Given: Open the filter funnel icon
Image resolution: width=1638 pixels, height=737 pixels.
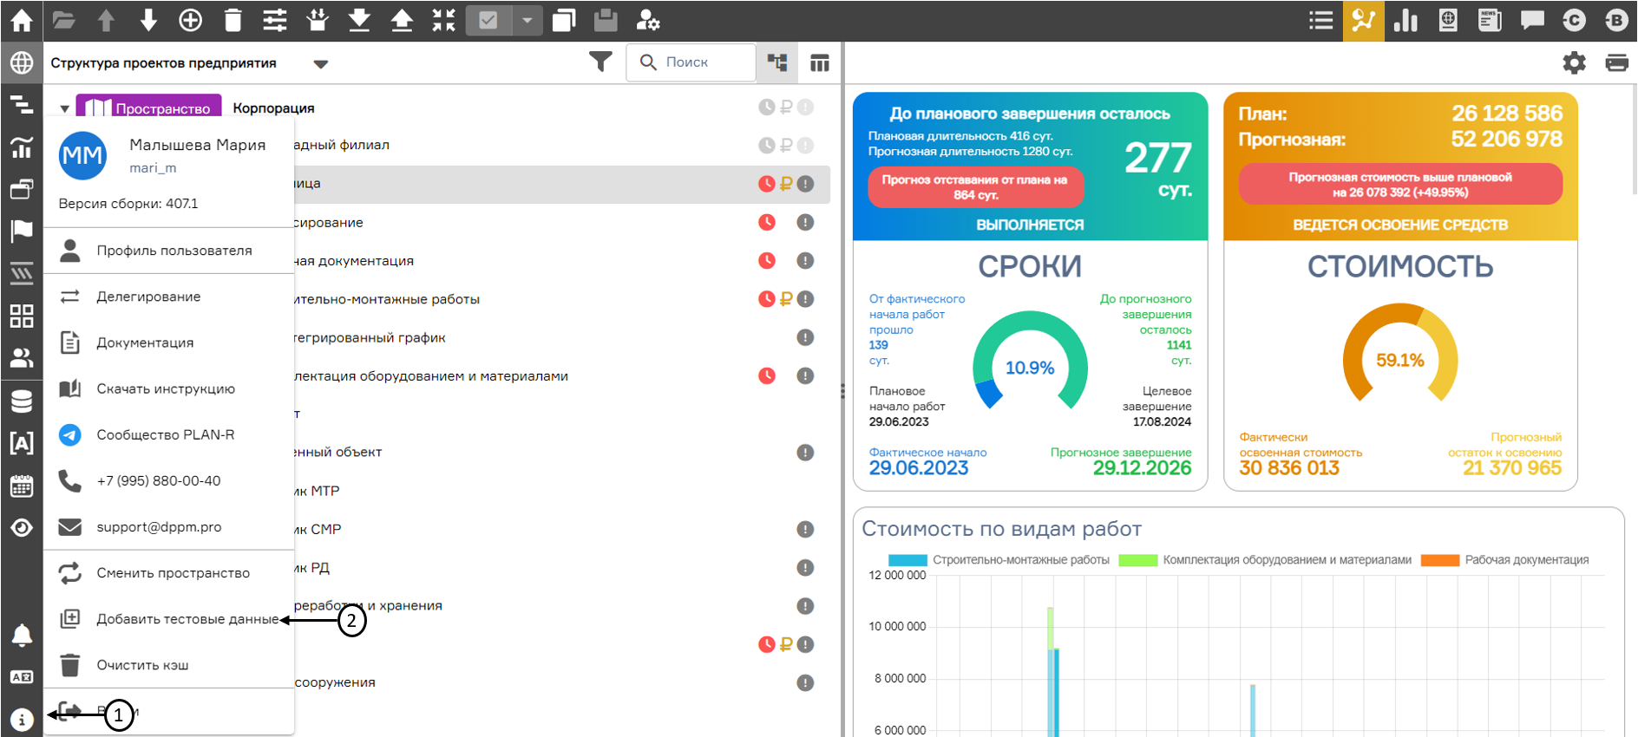Looking at the screenshot, I should click(600, 62).
